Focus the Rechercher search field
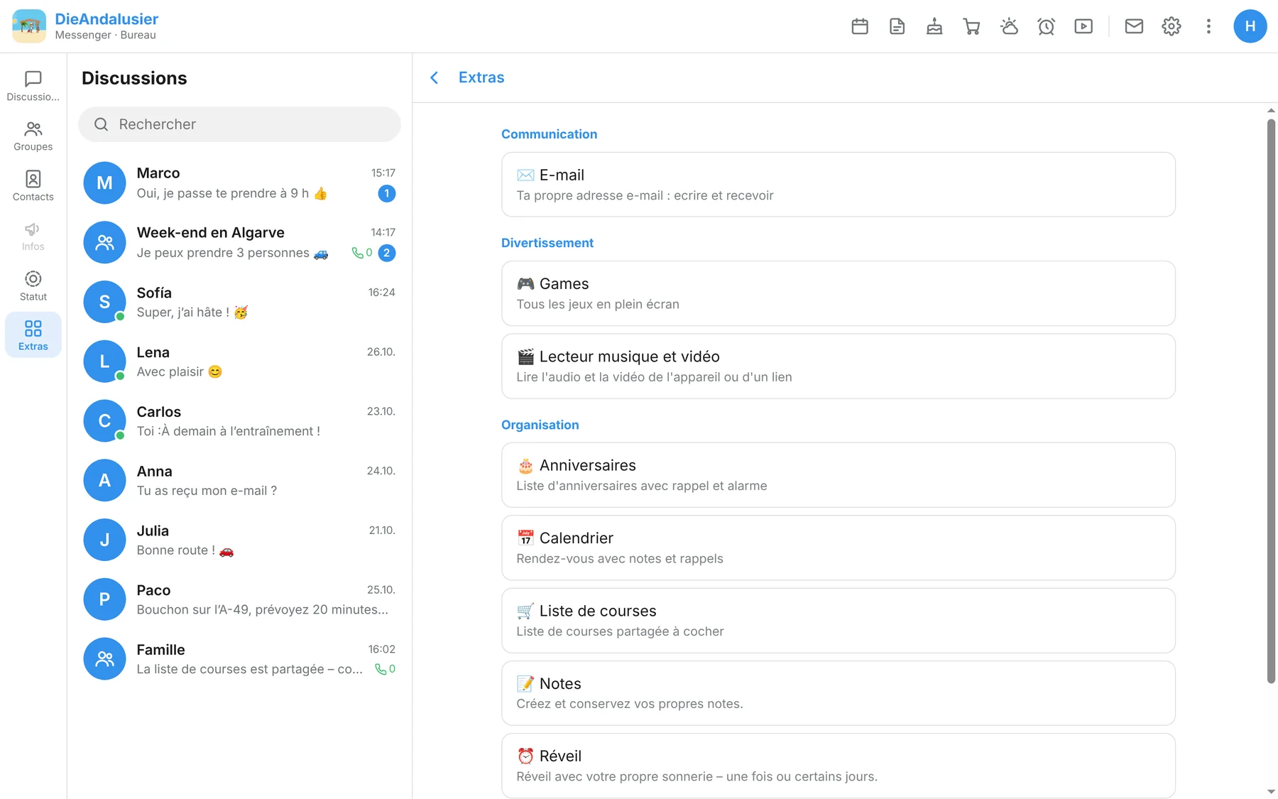The width and height of the screenshot is (1278, 799). [x=239, y=124]
